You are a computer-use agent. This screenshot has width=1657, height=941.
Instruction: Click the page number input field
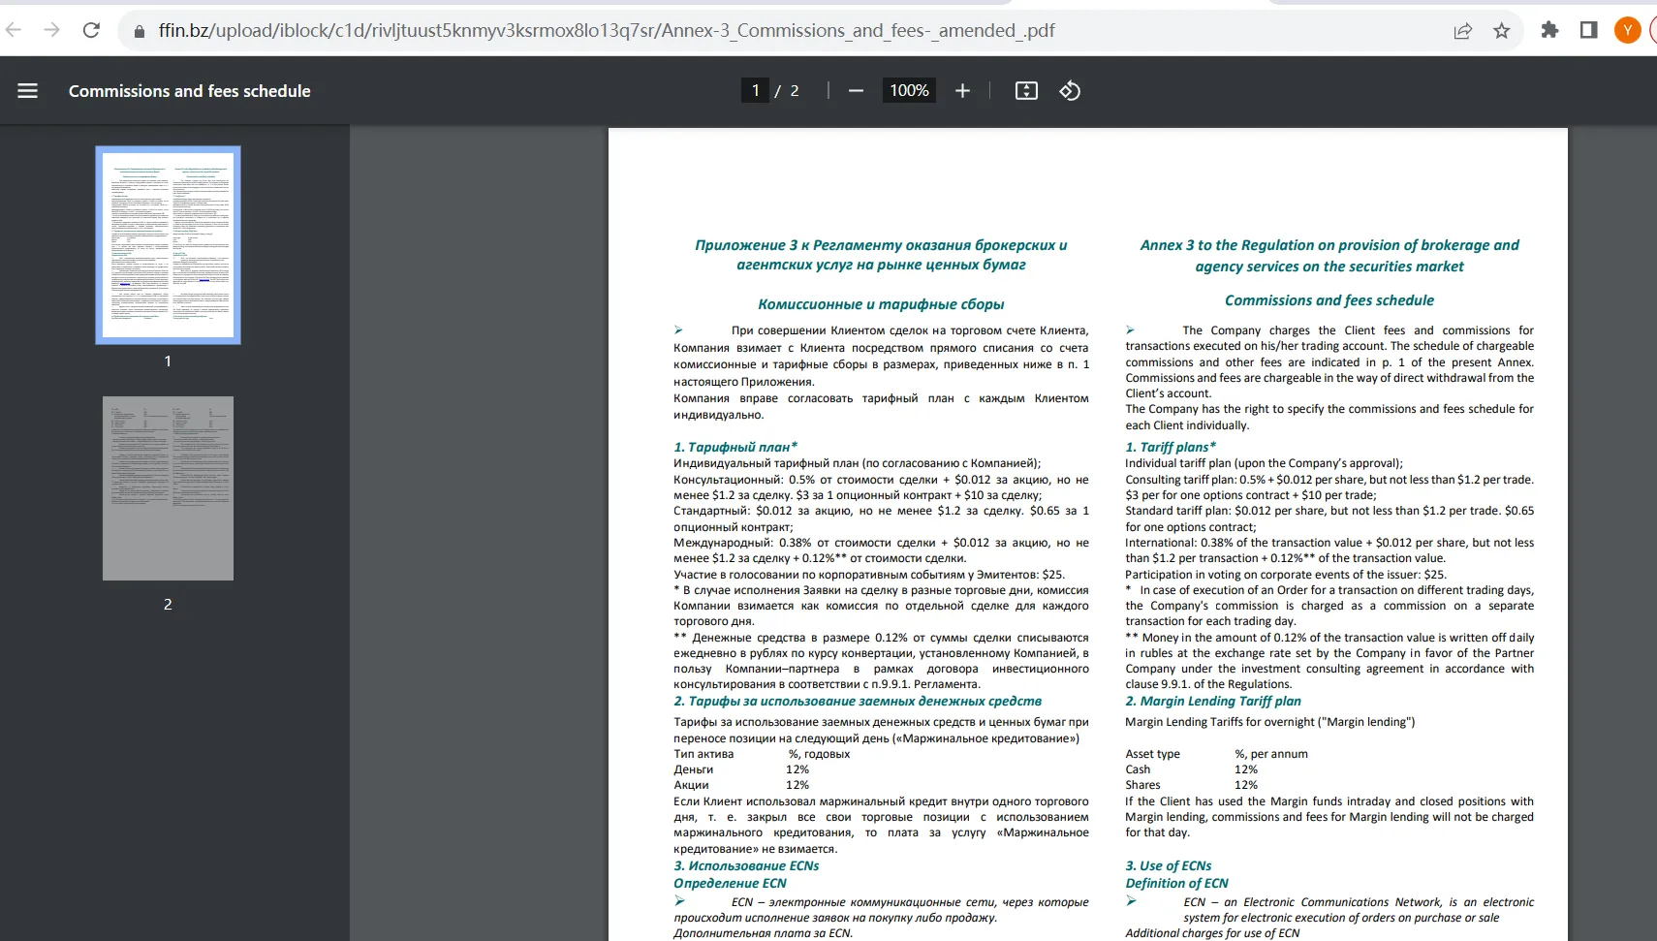[755, 91]
